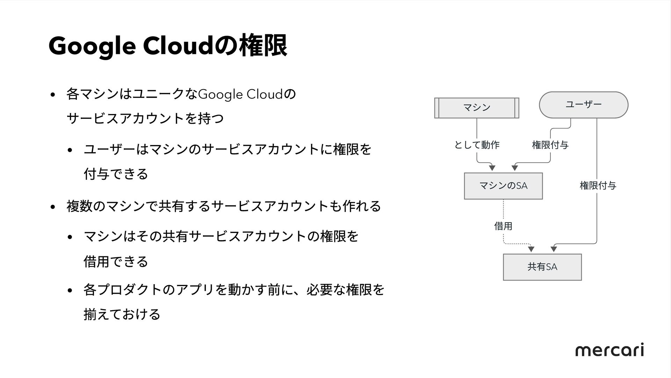Viewport: 671px width, 378px height.
Task: Click the mercari logo
Action: (609, 349)
